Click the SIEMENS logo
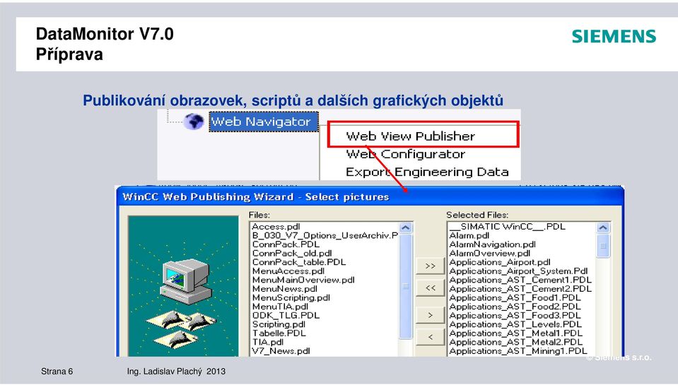678x385 pixels. click(x=614, y=36)
